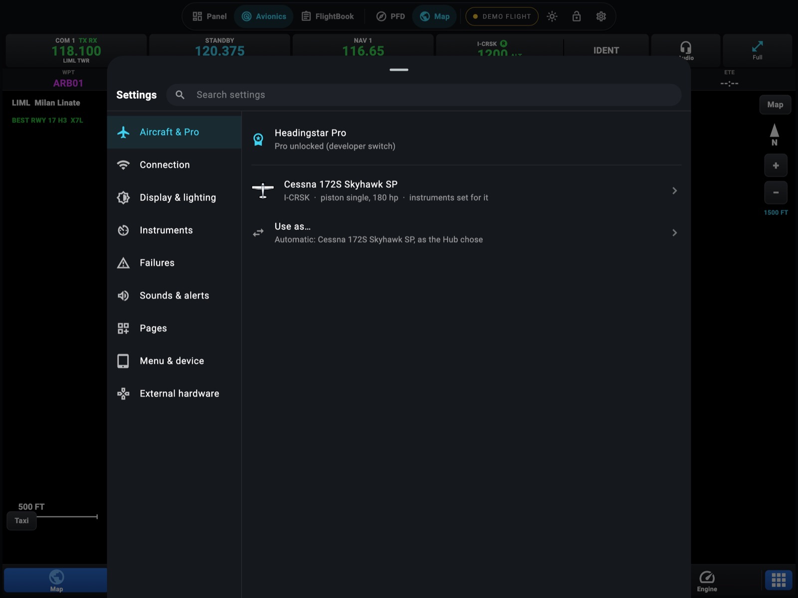
Task: Open Connection settings category
Action: point(174,165)
